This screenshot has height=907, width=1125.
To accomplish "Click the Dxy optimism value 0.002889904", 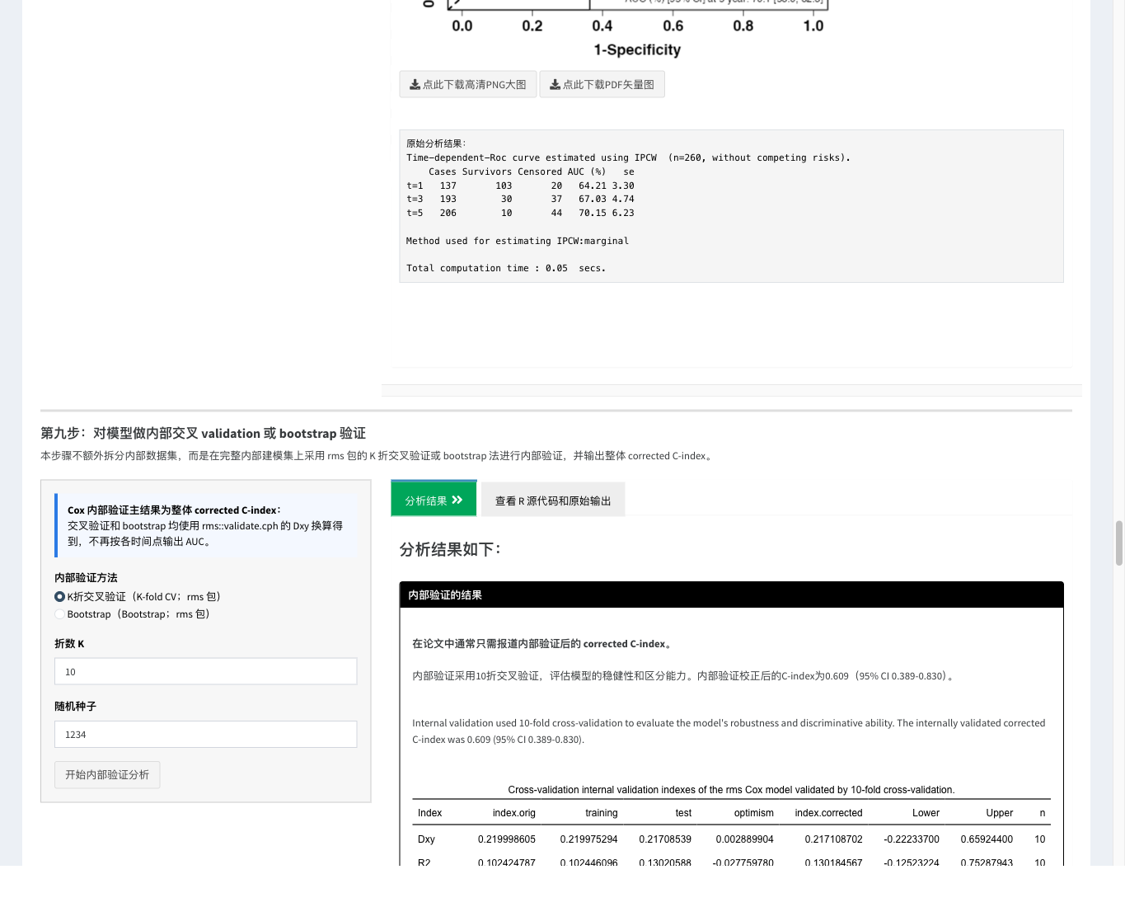I will [744, 839].
